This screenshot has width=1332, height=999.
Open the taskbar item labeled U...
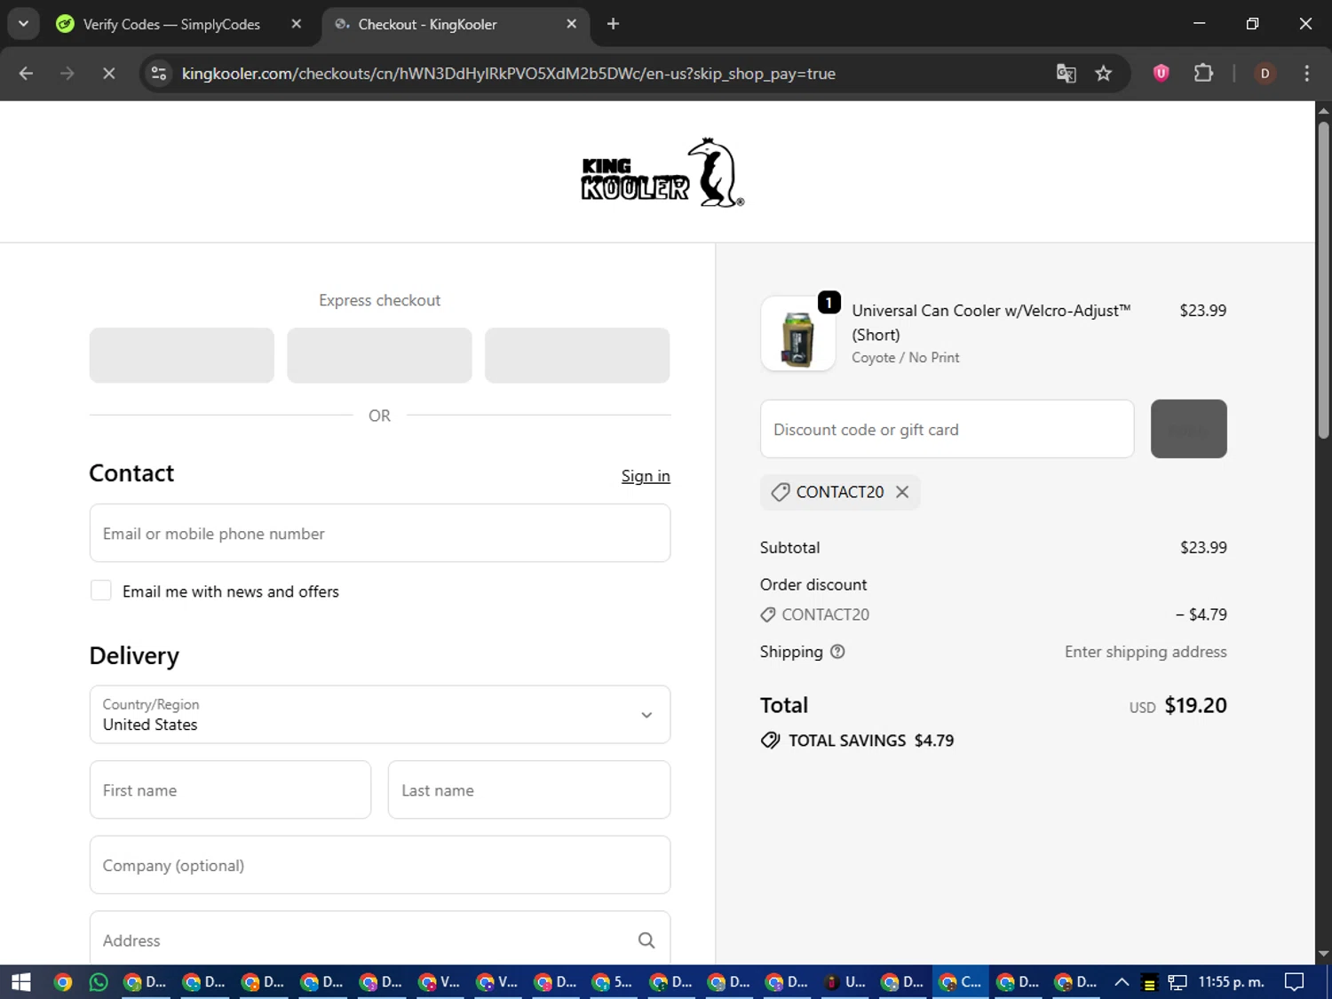tap(844, 981)
